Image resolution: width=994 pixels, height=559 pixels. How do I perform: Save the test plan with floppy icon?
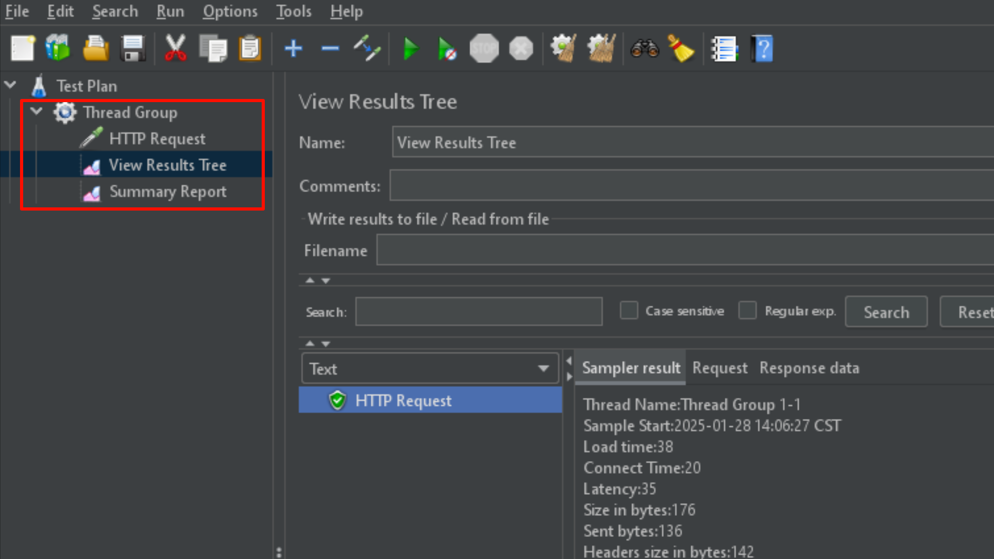click(x=133, y=48)
